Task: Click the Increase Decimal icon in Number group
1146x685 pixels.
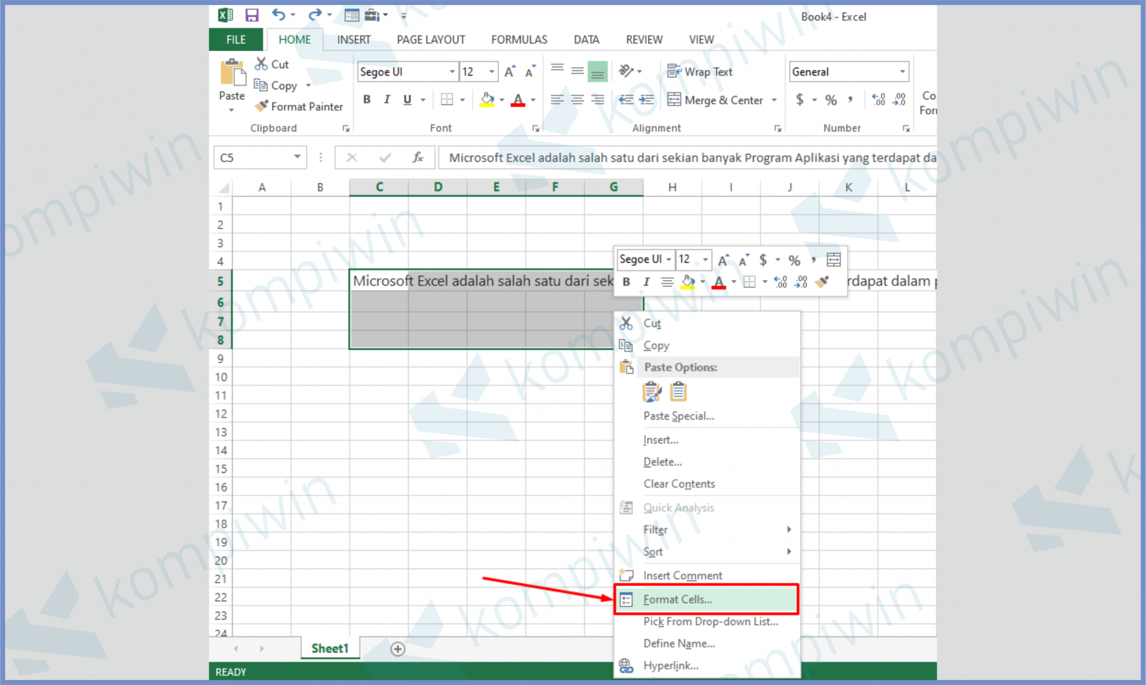Action: click(879, 100)
